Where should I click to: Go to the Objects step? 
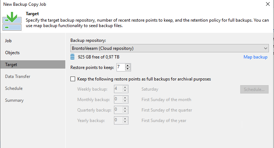(x=12, y=52)
